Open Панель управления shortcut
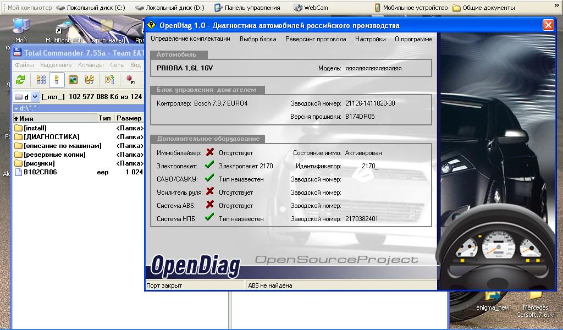 pos(247,8)
